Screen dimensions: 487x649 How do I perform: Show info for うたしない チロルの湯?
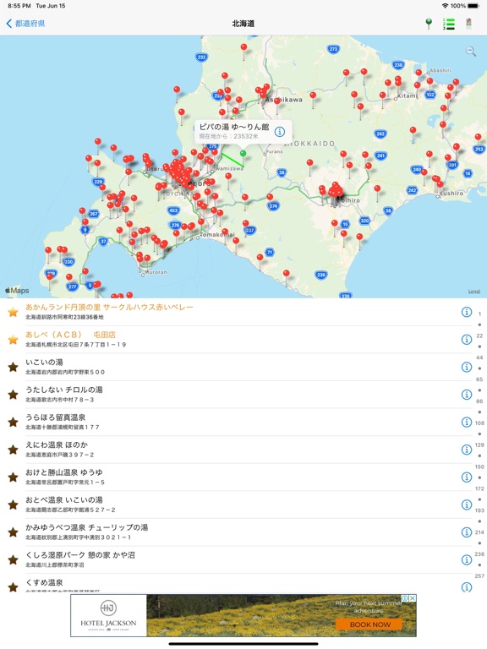(467, 395)
